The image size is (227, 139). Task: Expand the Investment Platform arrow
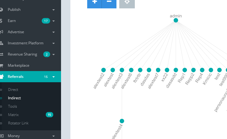(x=54, y=43)
